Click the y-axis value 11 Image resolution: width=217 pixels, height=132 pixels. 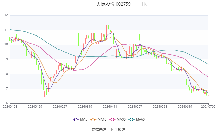[x=6, y=30]
